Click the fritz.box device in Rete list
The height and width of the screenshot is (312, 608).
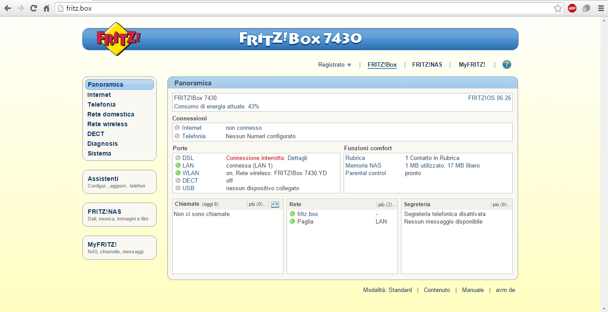[308, 214]
